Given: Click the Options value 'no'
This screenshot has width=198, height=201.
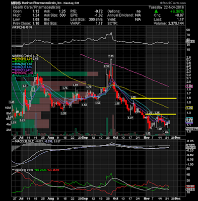Looking at the screenshot, I should (x=139, y=12).
